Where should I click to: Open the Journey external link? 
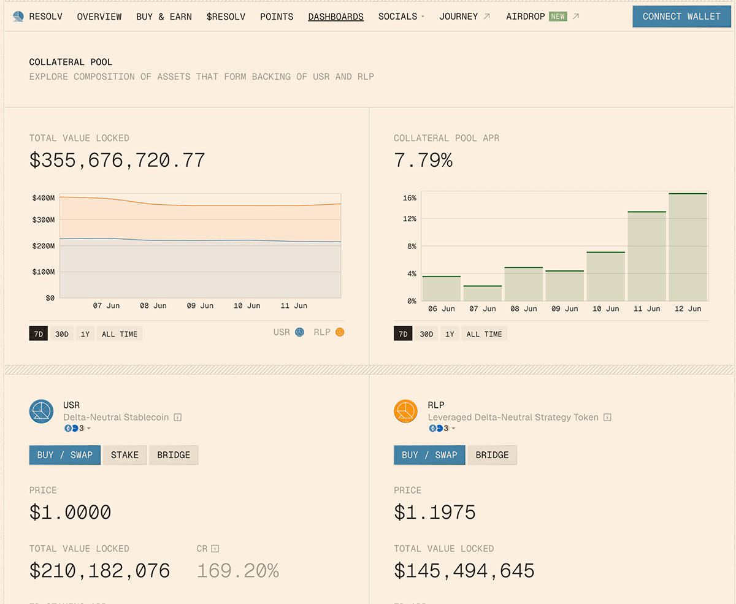point(464,17)
